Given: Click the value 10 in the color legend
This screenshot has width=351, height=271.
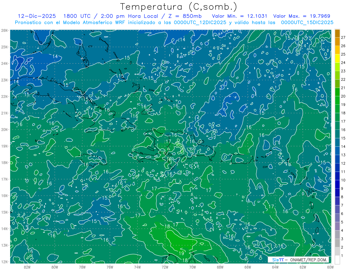Looking at the screenshot, I should (x=343, y=180).
